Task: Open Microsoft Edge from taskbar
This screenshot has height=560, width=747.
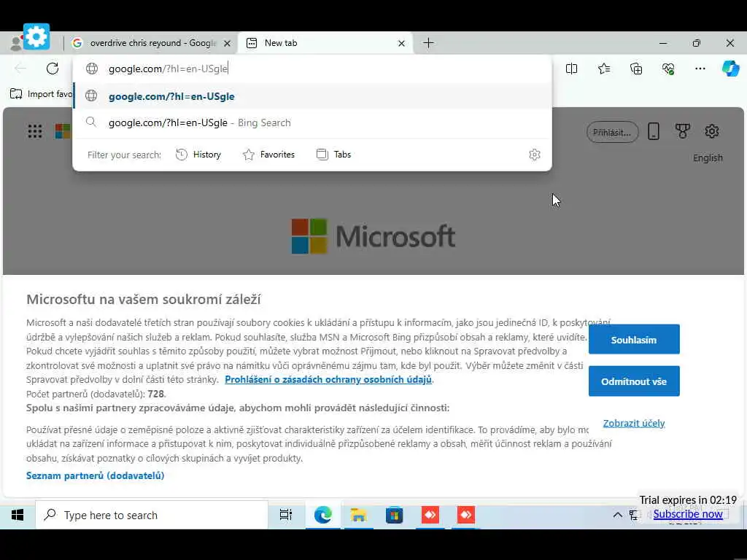Action: coord(322,515)
